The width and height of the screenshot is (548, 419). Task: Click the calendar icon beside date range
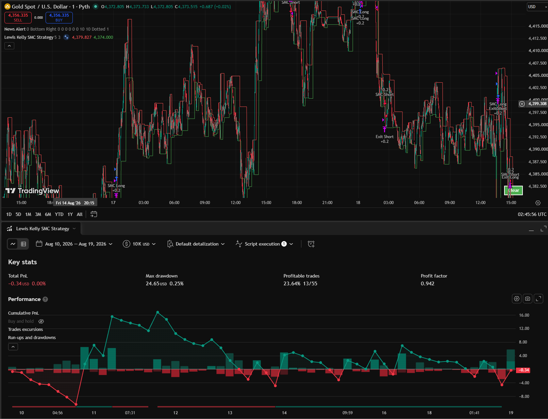pos(39,244)
